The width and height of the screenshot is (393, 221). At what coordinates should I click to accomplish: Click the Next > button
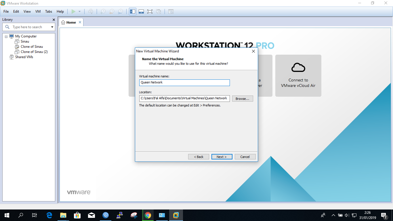pyautogui.click(x=222, y=157)
